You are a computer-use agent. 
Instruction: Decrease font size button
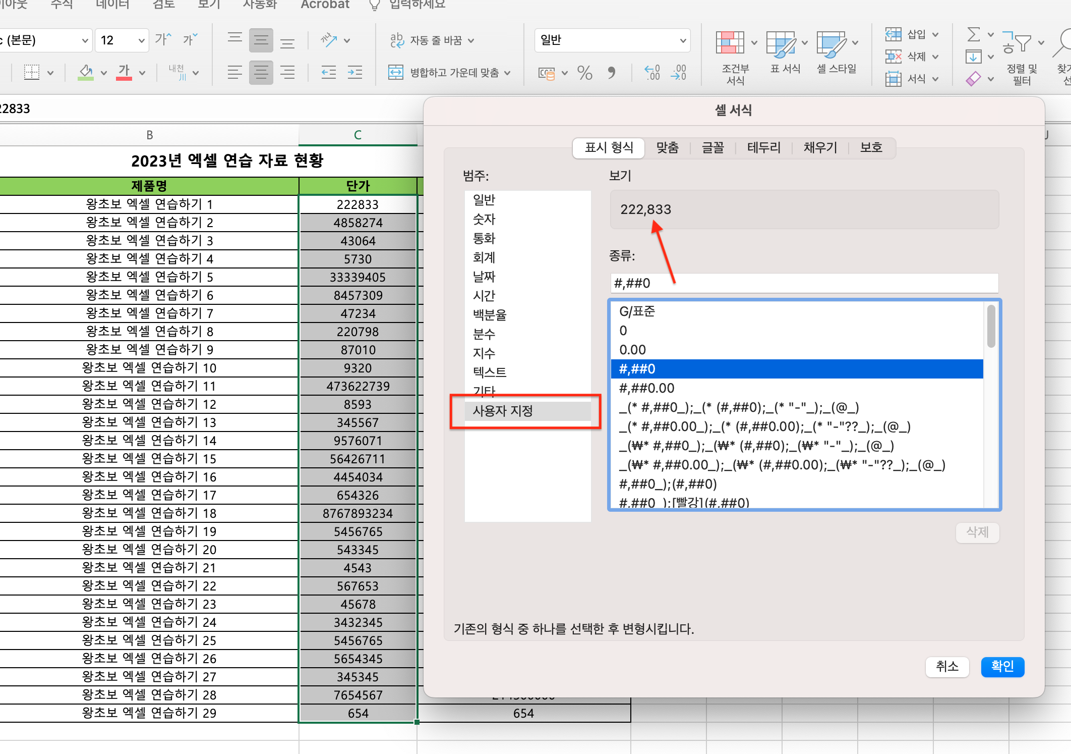click(190, 39)
